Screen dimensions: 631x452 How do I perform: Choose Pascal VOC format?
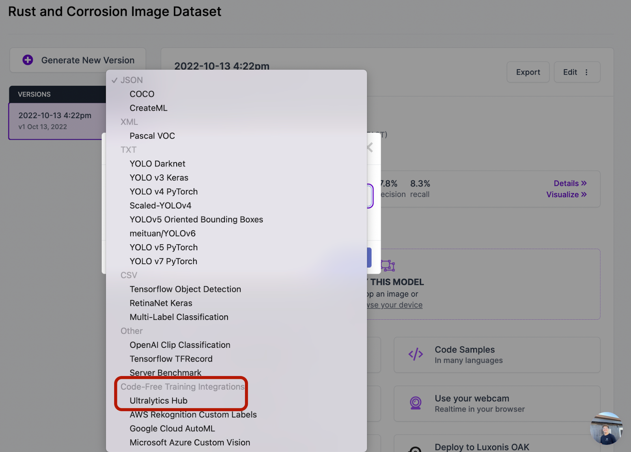[x=152, y=136]
